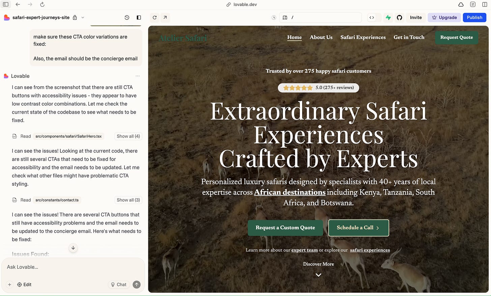Open the Supabase lightning bolt integration

(388, 18)
